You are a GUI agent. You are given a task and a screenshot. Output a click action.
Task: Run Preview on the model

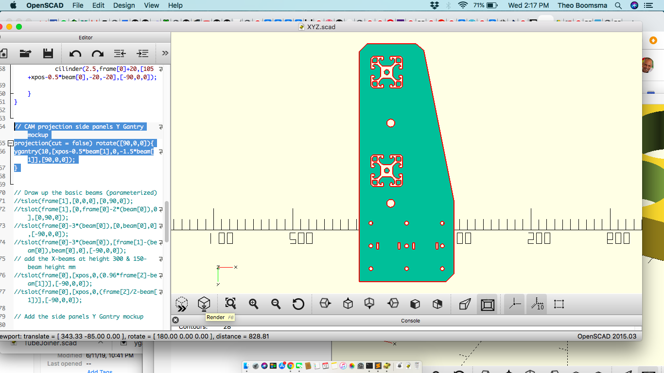click(182, 304)
